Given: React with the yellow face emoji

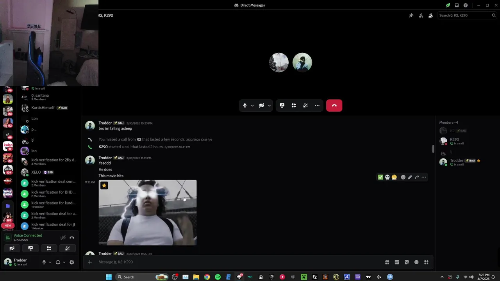Looking at the screenshot, I should (x=394, y=177).
